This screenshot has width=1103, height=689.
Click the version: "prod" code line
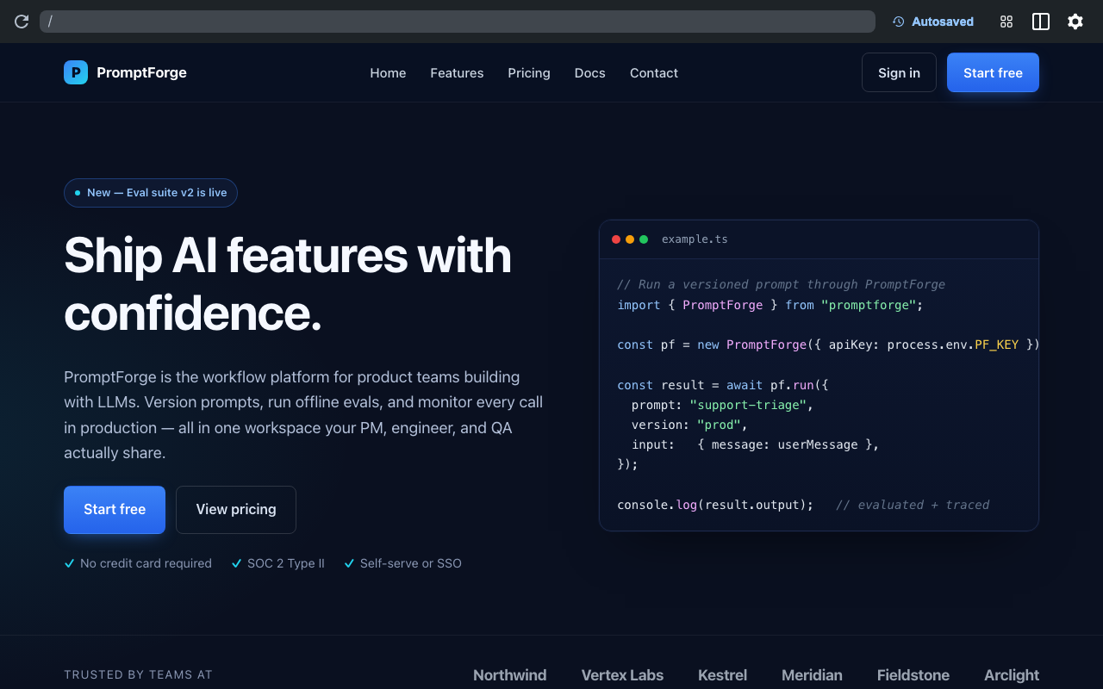coord(689,425)
